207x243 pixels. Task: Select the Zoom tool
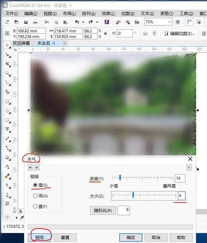(7, 73)
